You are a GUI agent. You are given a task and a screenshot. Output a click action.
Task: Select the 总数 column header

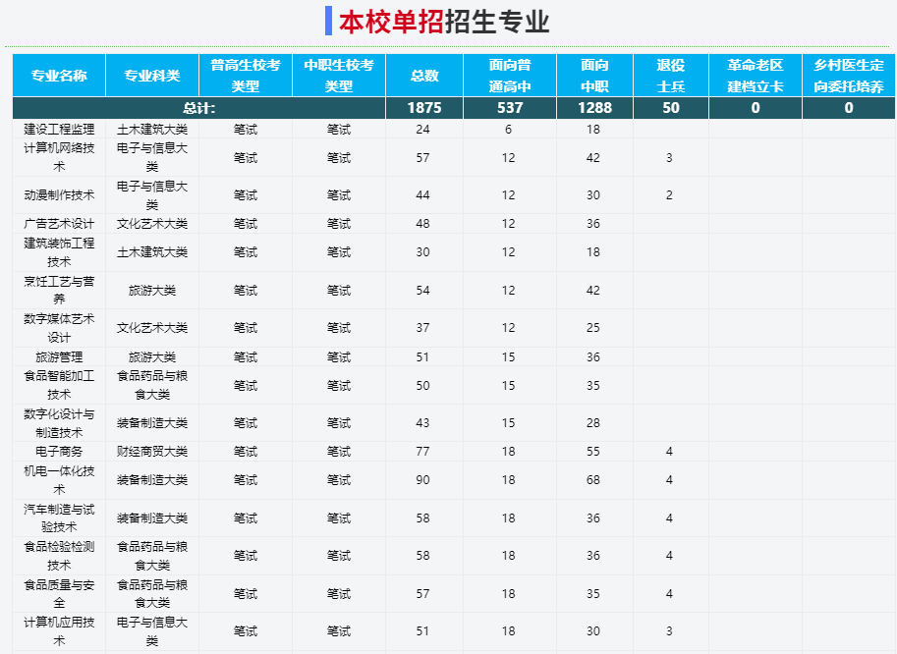(x=424, y=76)
